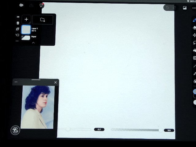Select the Brush tool
Image resolution: width=196 pixels, height=147 pixels.
pyautogui.click(x=194, y=20)
